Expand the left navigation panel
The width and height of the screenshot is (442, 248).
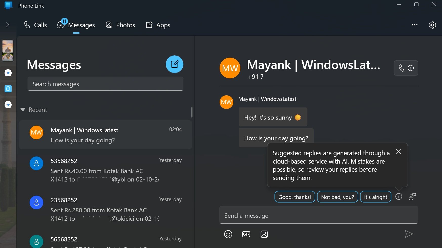(8, 25)
